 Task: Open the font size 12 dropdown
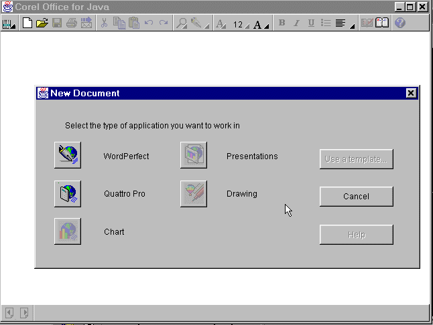click(x=241, y=25)
